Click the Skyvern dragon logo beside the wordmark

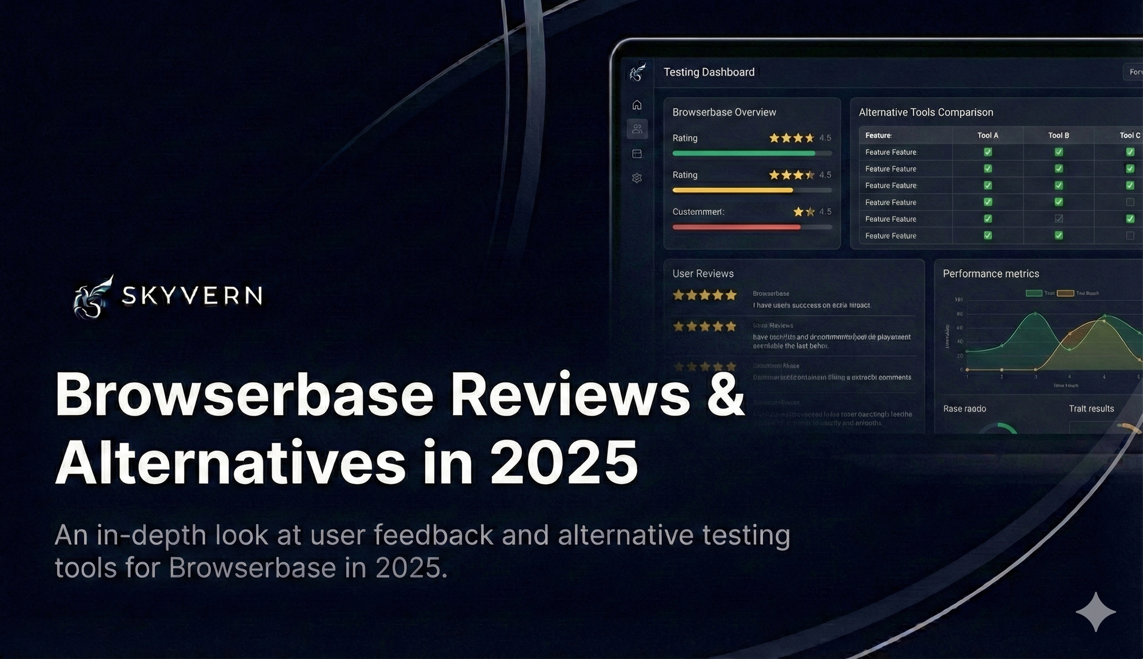coord(91,297)
